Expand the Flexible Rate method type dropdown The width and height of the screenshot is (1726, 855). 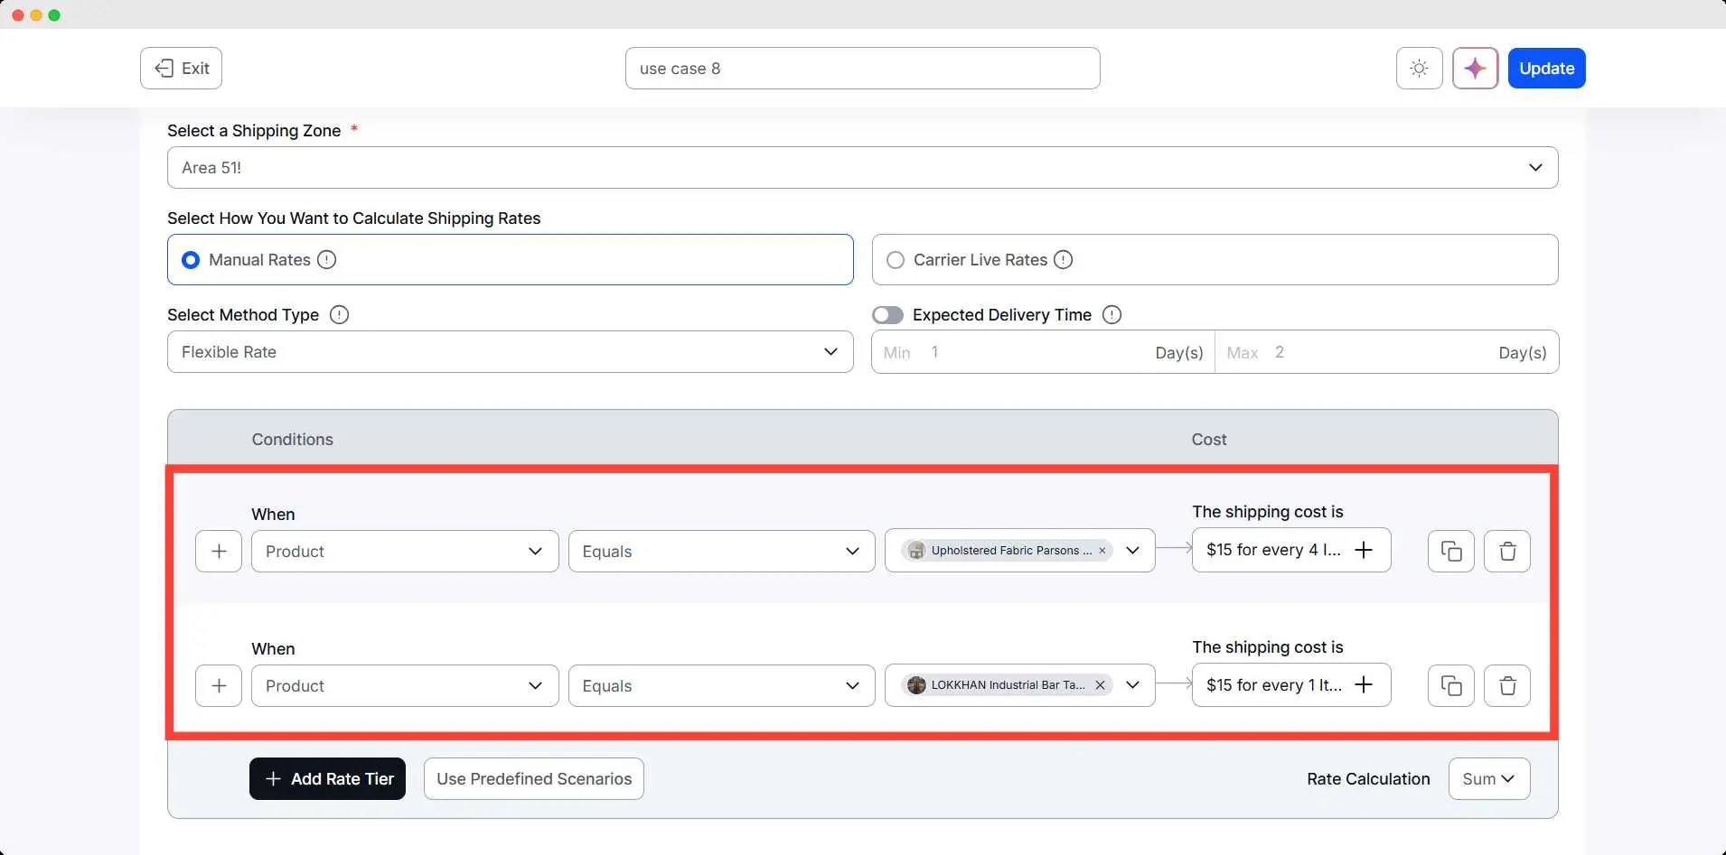(x=510, y=352)
